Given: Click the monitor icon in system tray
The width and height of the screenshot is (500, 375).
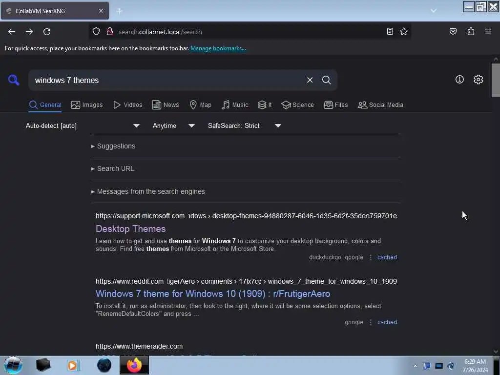Looking at the screenshot, I should point(439,366).
